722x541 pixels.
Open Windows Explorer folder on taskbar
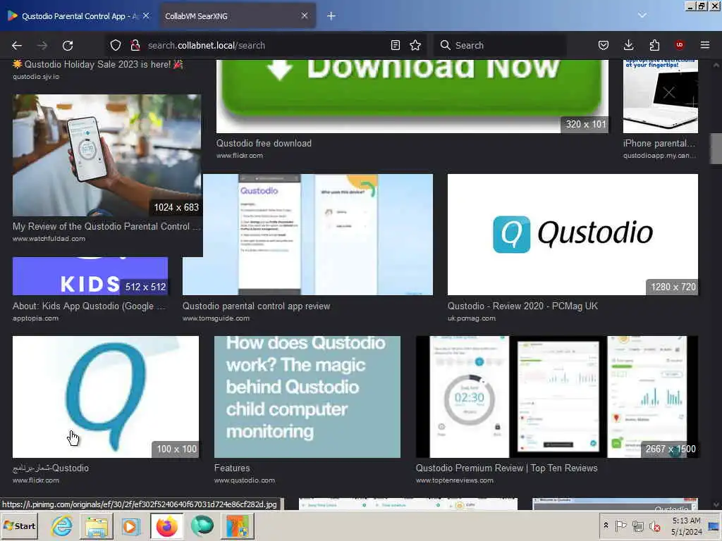96,526
